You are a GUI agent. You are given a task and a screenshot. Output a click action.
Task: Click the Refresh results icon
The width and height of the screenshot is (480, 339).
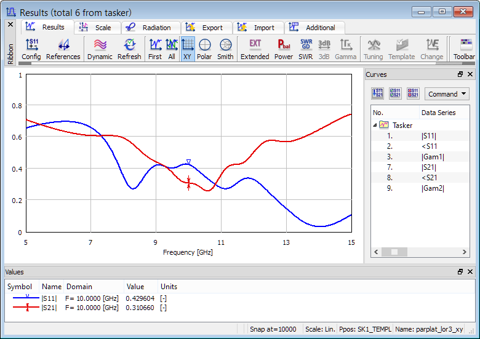tap(129, 49)
